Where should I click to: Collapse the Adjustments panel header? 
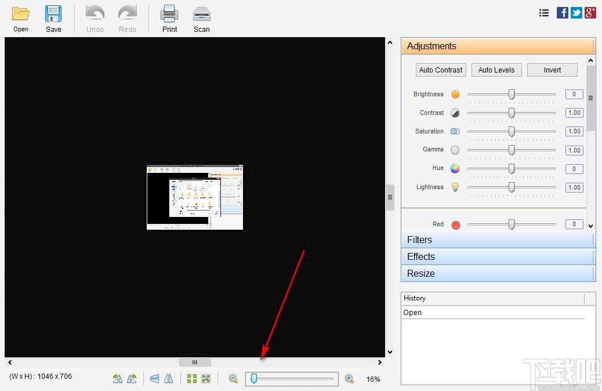[498, 46]
